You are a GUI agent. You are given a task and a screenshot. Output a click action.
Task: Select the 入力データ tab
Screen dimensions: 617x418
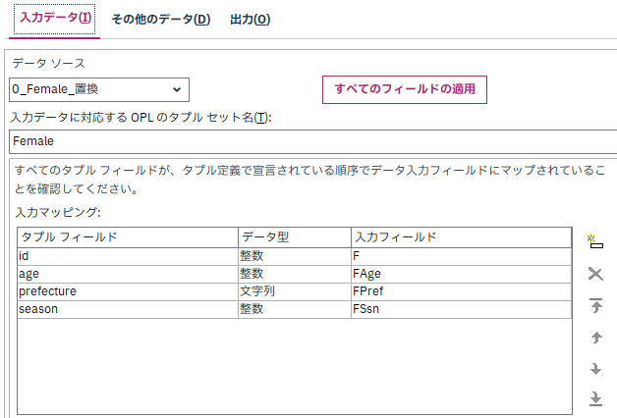[x=55, y=19]
